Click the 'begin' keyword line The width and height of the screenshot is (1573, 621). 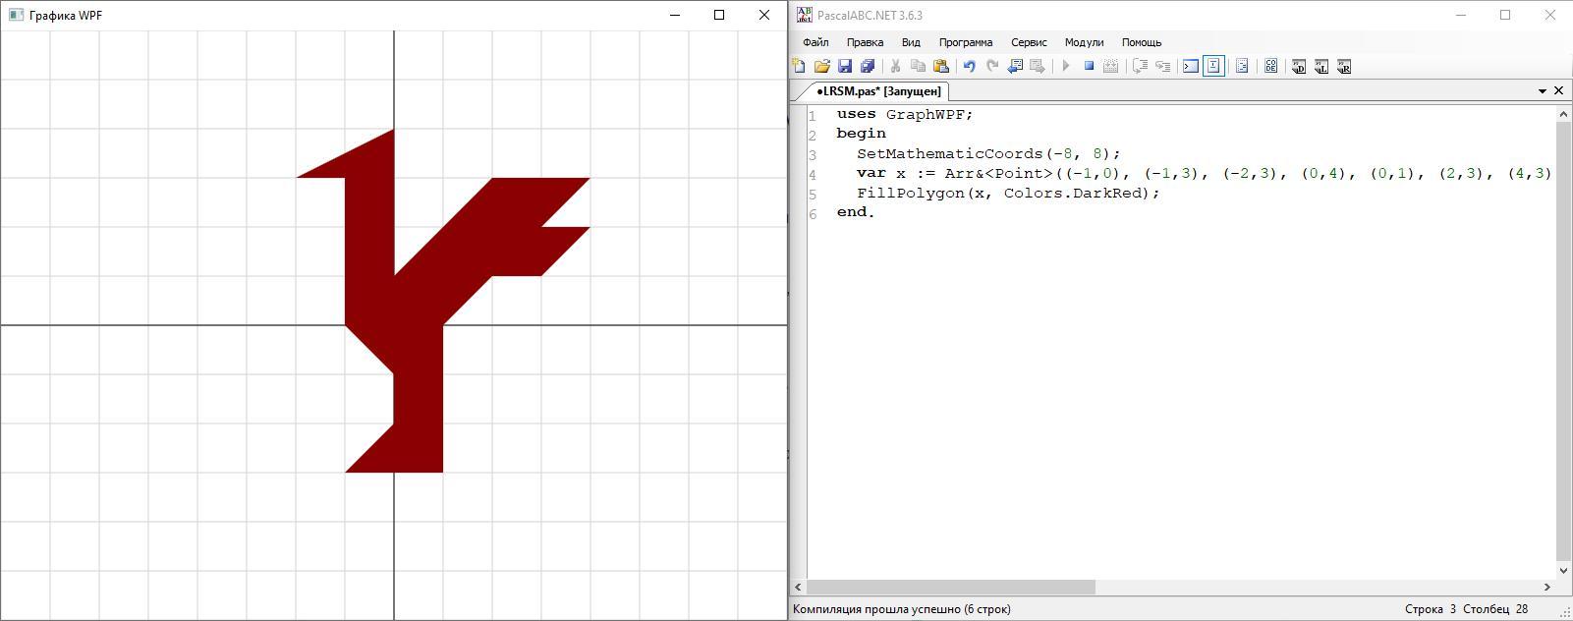[862, 134]
